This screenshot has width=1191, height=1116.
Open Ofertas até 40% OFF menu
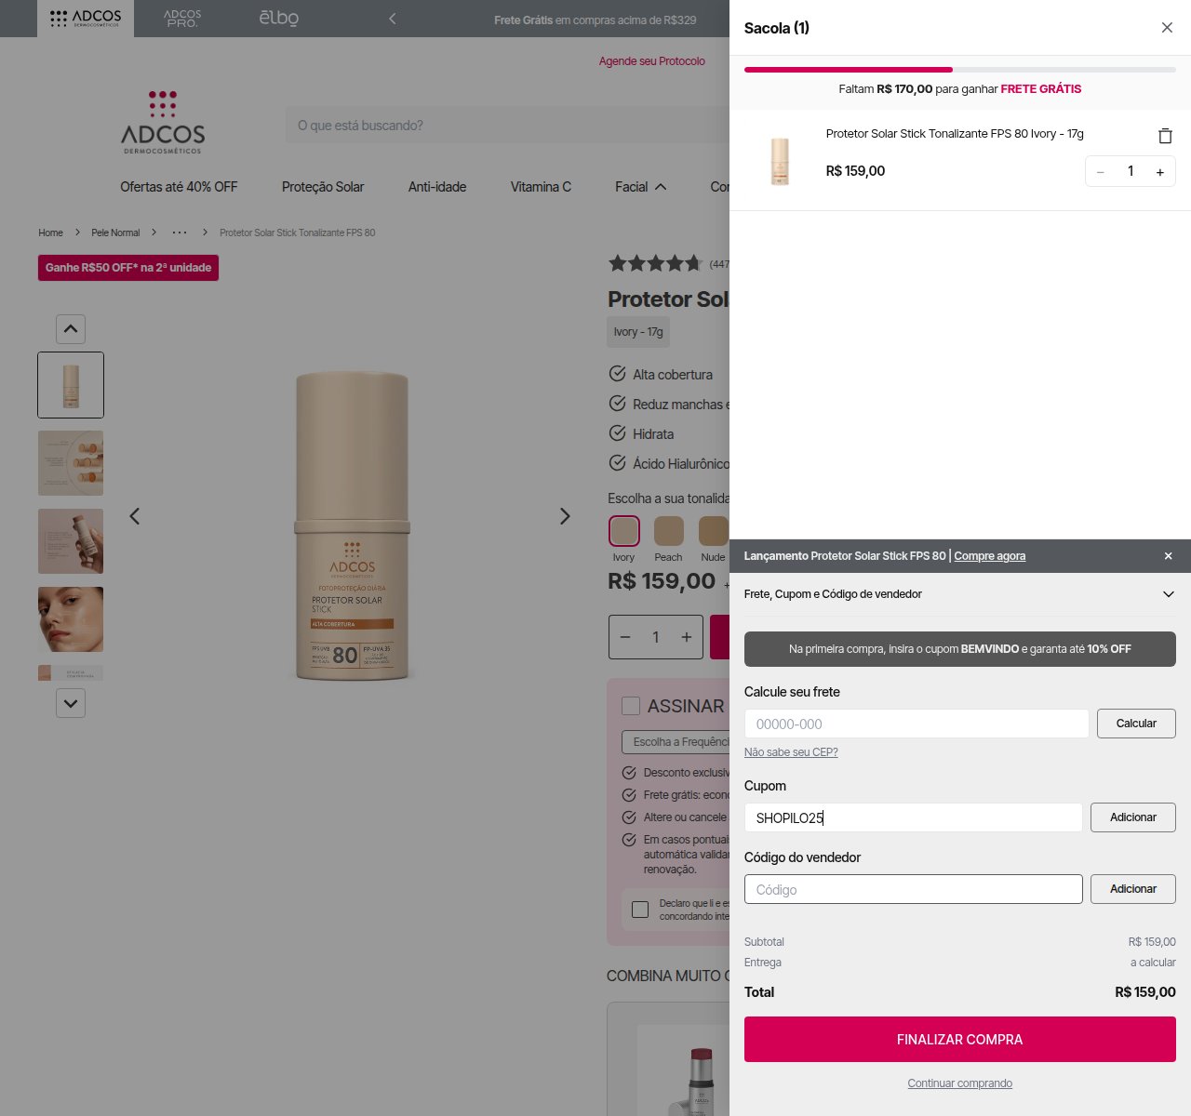coord(179,187)
